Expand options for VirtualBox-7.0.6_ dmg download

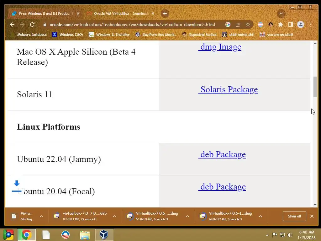point(187,216)
